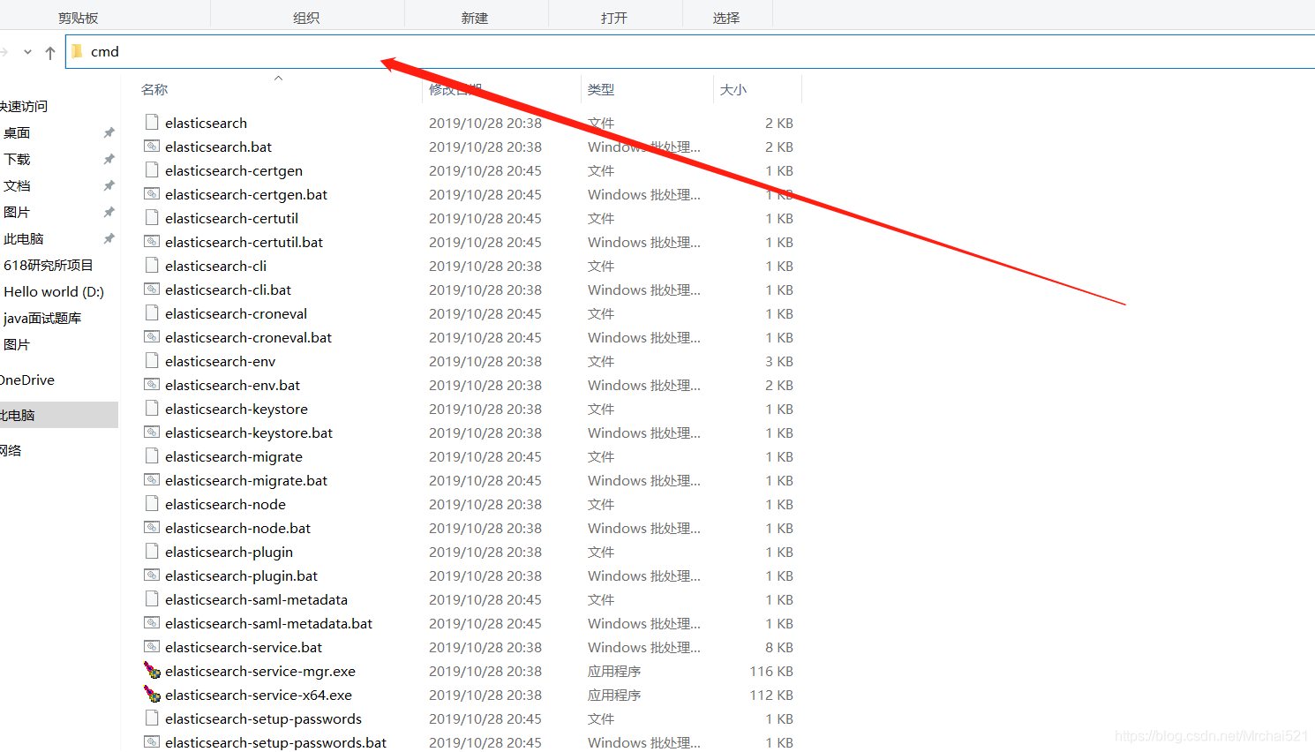Open 网络 in navigation pane

pyautogui.click(x=11, y=450)
